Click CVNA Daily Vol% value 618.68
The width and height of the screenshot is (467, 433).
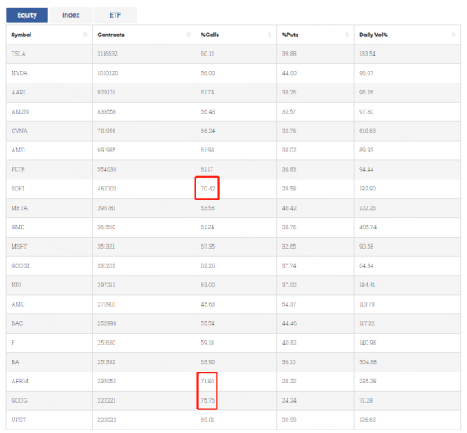pyautogui.click(x=368, y=131)
